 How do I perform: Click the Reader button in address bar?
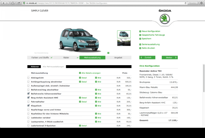193,3
